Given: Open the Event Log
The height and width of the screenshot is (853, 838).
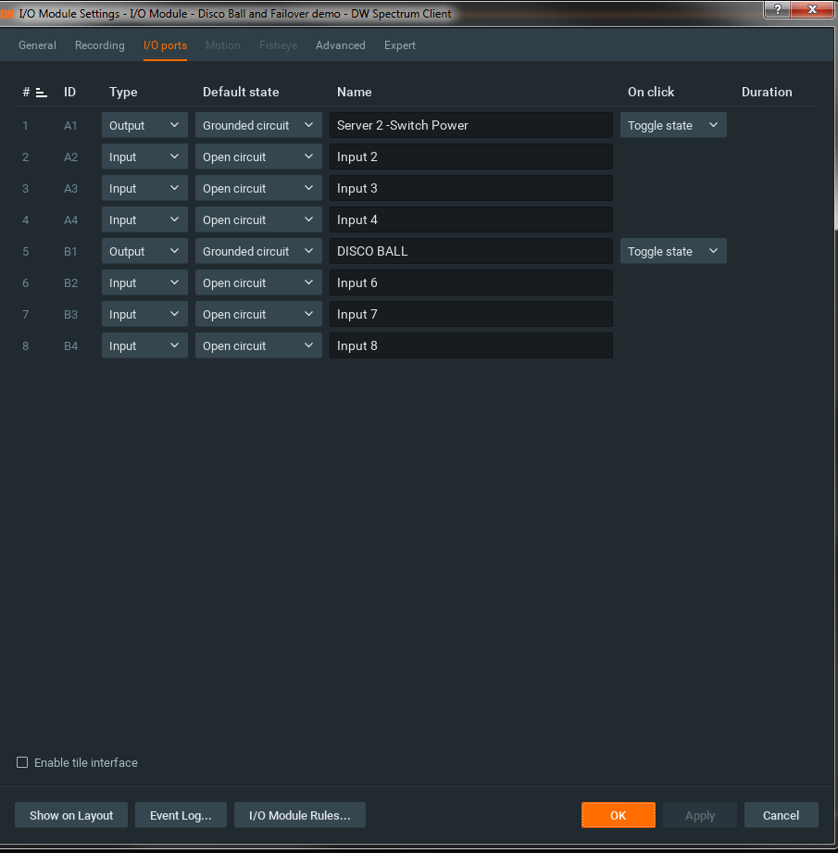Looking at the screenshot, I should point(181,815).
